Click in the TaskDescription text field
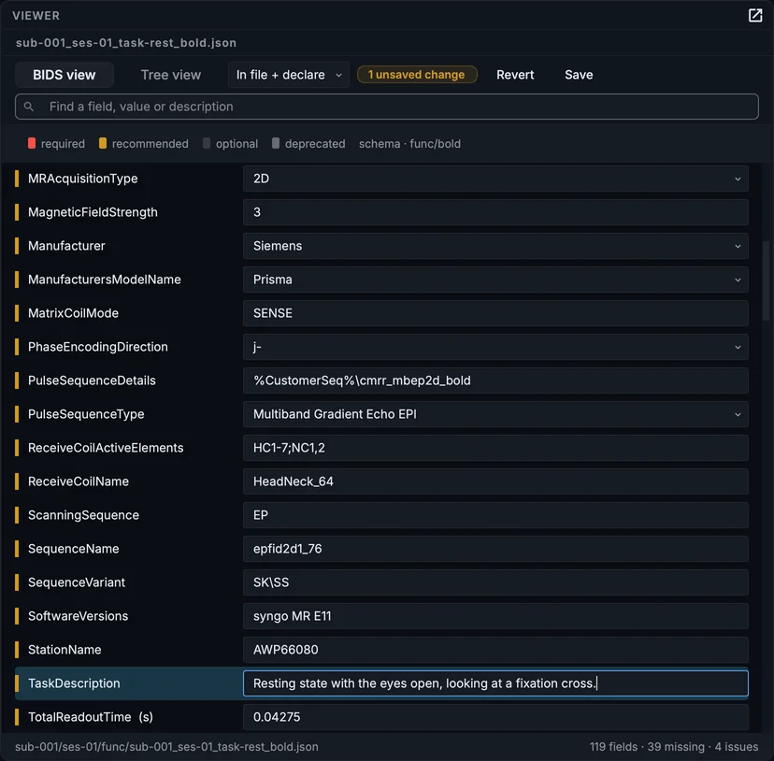This screenshot has height=761, width=774. pos(495,683)
